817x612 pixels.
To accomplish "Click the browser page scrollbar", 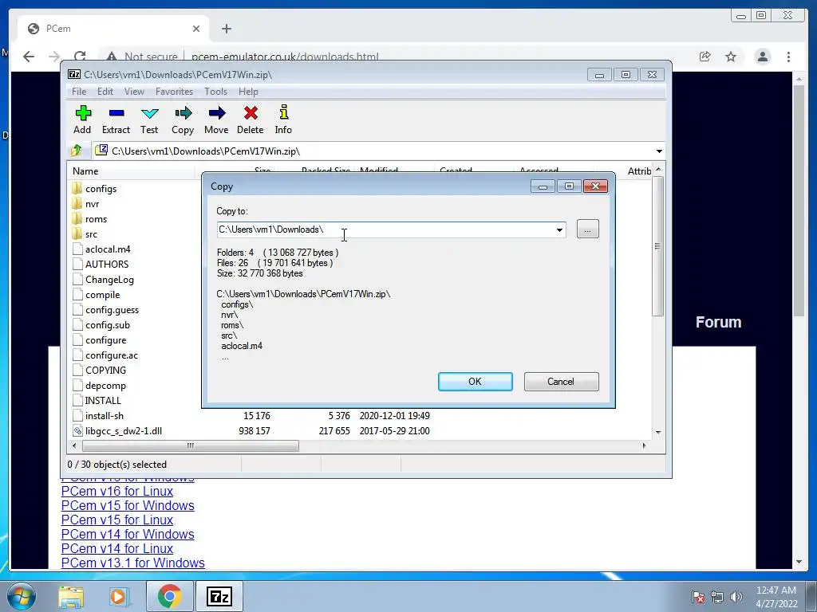I will [x=799, y=200].
